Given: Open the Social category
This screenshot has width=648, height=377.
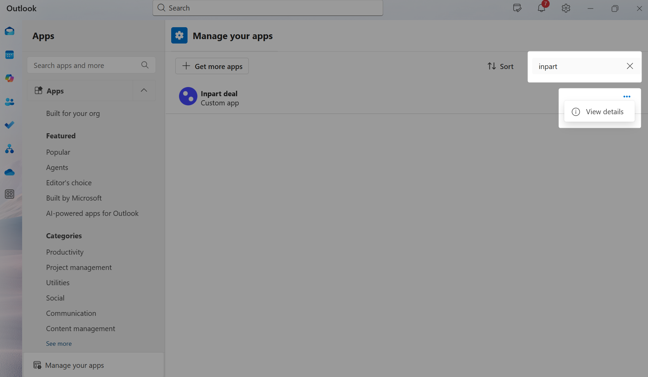Looking at the screenshot, I should click(55, 298).
